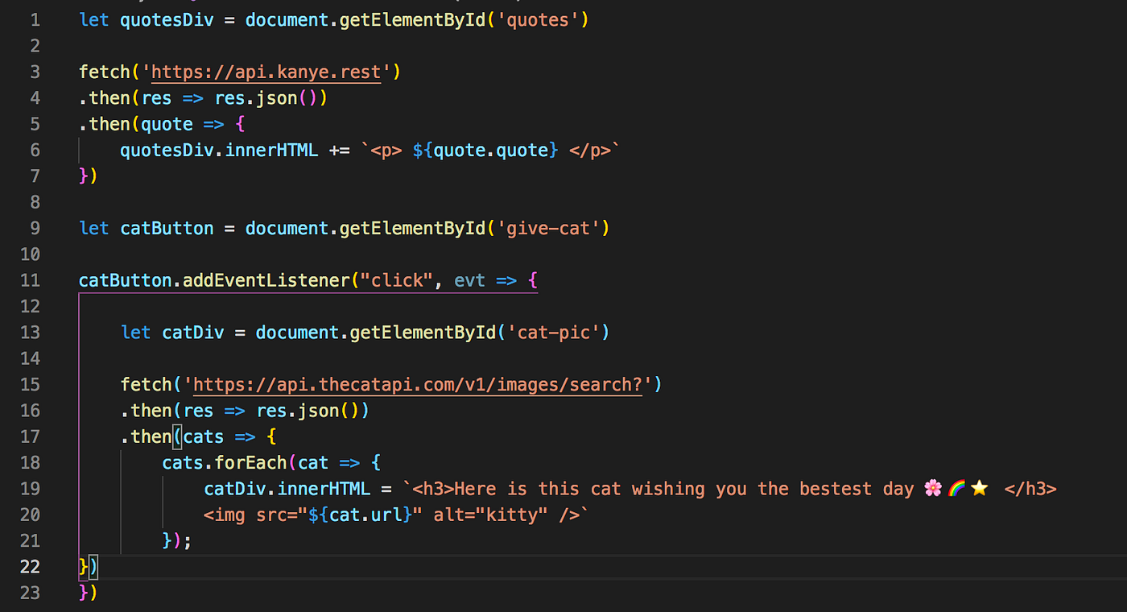Click the cat.url template expression on line 20

point(360,514)
